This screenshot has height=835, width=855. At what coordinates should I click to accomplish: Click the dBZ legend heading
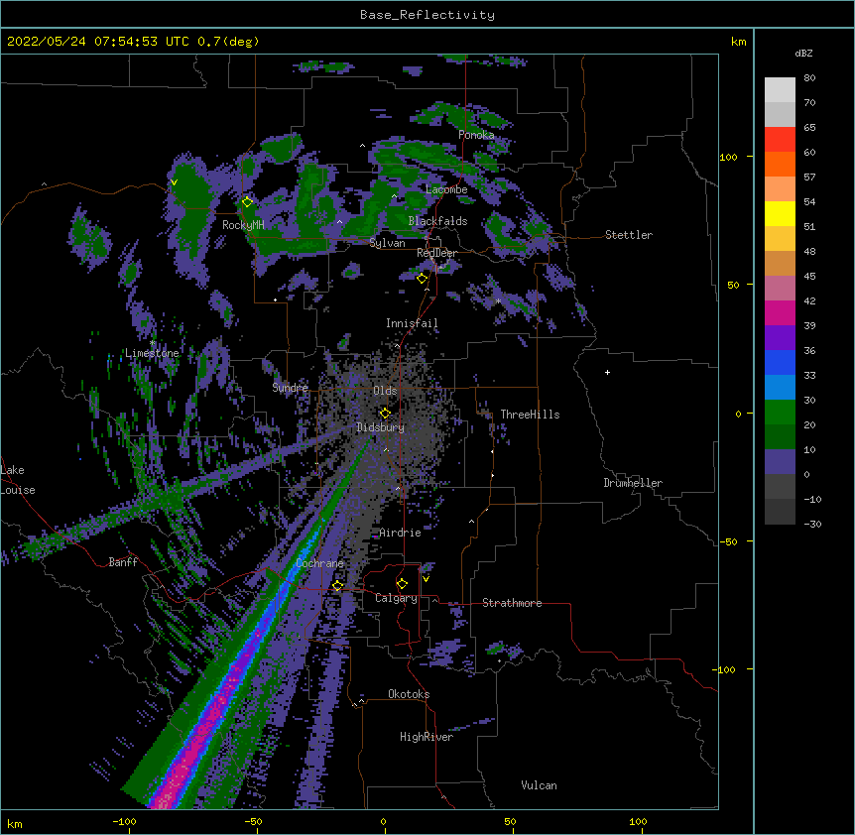803,53
